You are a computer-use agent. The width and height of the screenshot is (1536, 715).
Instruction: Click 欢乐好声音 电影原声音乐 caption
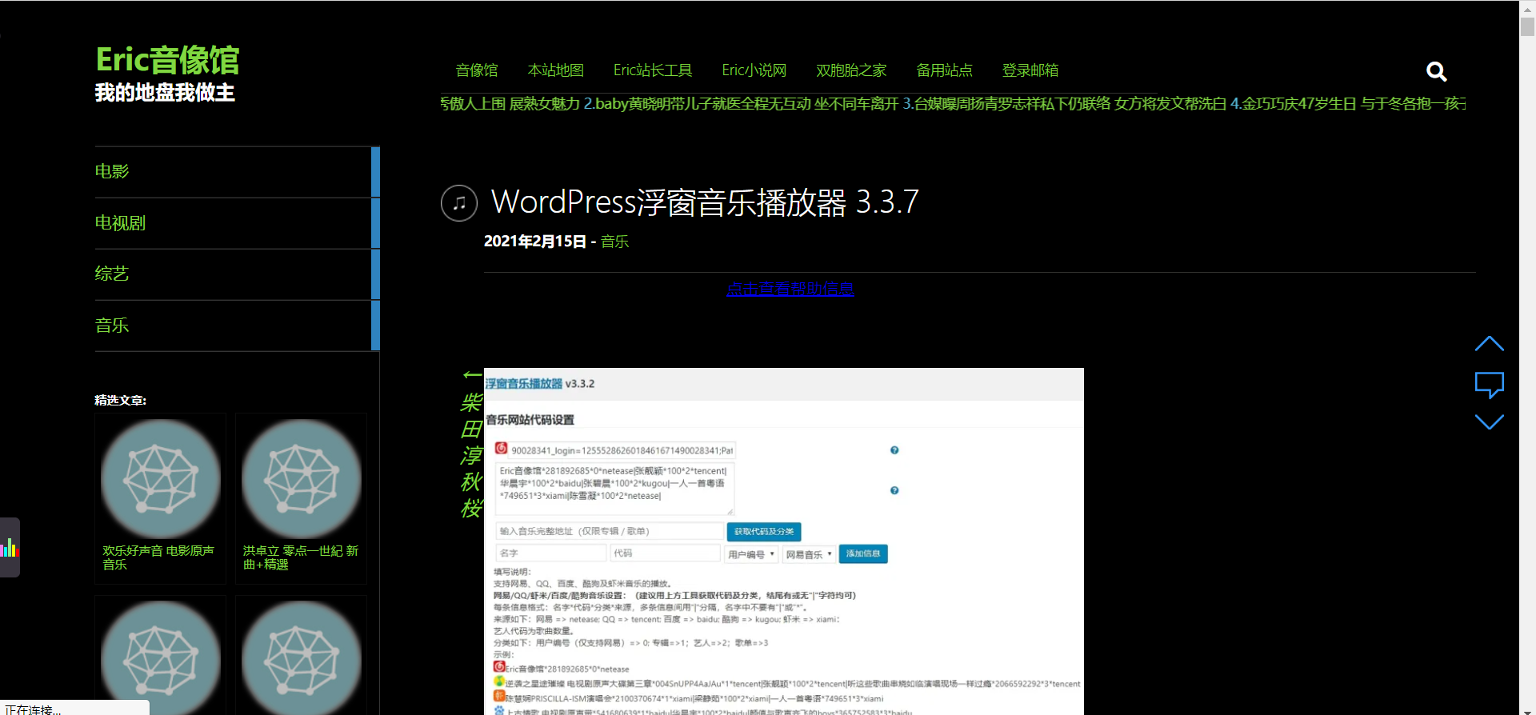tap(158, 557)
